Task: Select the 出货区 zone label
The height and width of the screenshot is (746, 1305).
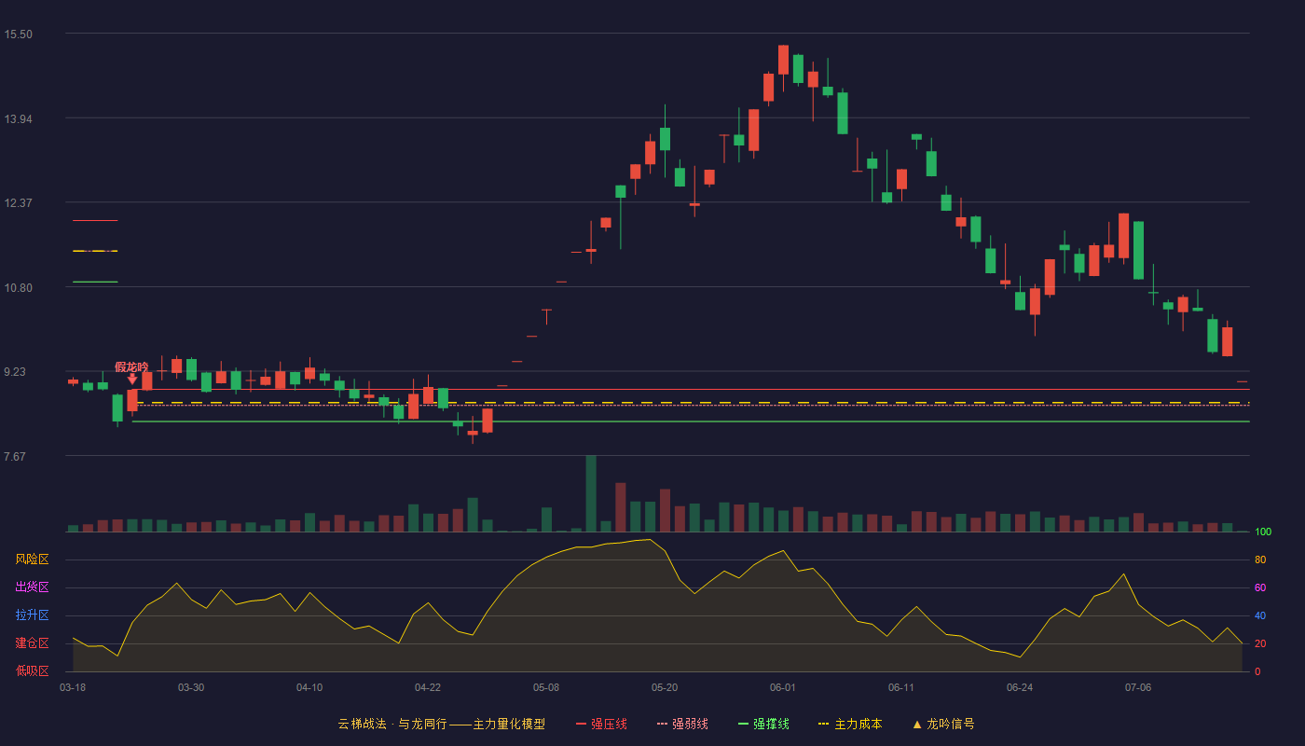Action: tap(32, 587)
